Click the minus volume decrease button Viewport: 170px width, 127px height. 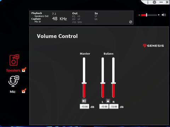[140, 15]
